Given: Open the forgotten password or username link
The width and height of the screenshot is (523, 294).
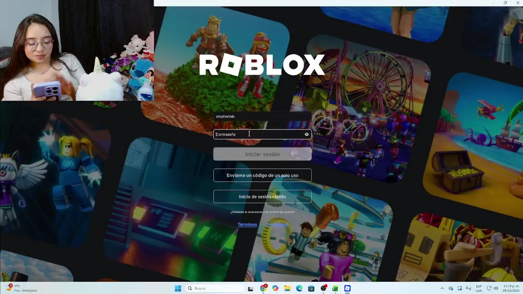Looking at the screenshot, I should [x=262, y=212].
